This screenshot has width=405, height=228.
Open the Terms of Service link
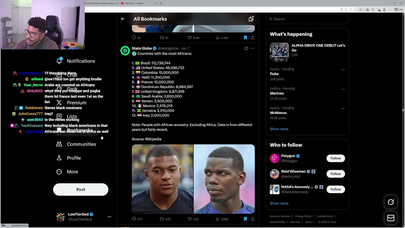pyautogui.click(x=280, y=216)
